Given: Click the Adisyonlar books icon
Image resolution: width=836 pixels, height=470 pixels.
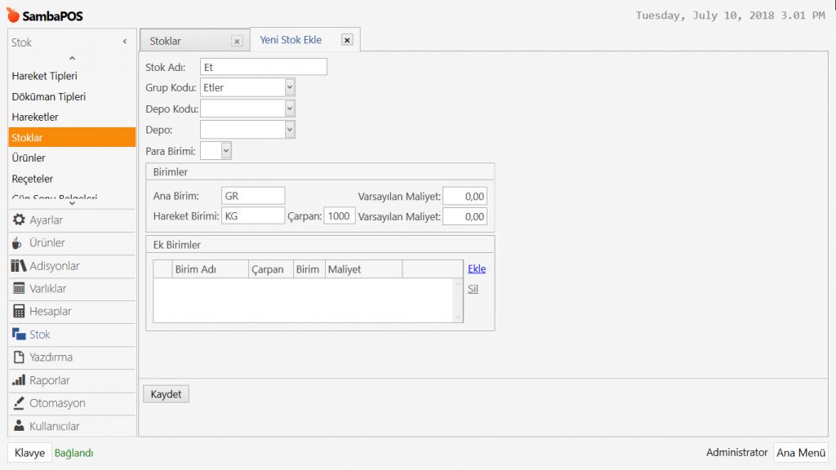Looking at the screenshot, I should pyautogui.click(x=19, y=266).
